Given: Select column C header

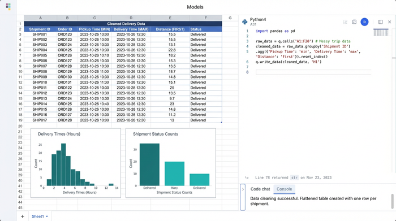Looking at the screenshot, I should (x=94, y=18).
